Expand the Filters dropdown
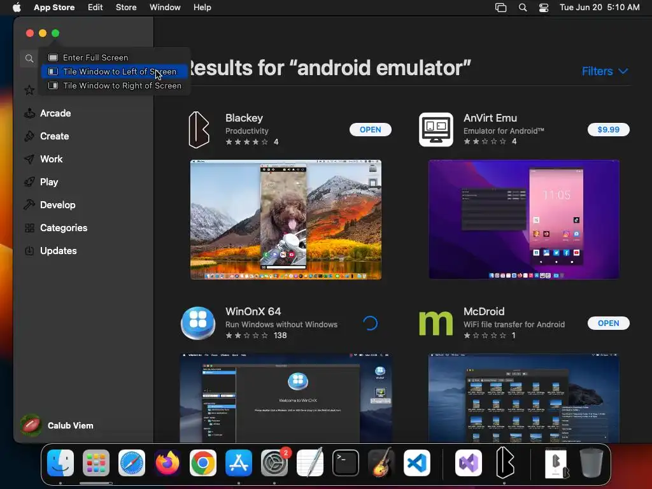 click(605, 71)
